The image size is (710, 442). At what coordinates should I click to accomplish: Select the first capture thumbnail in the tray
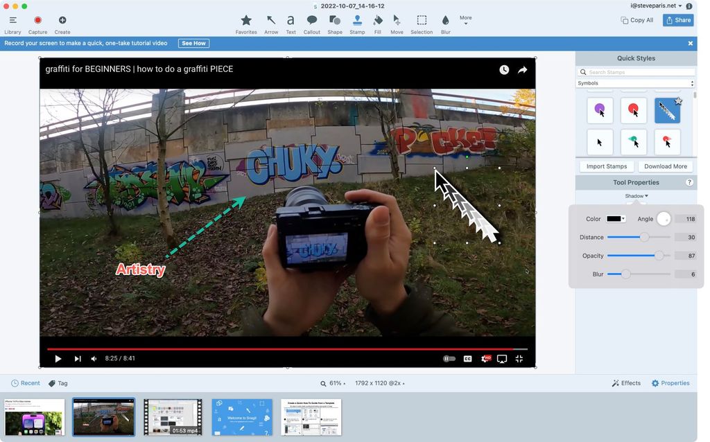point(34,416)
